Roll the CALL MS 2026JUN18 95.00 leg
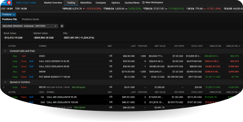Viewport: 243px width, 122px height. [x=31, y=97]
